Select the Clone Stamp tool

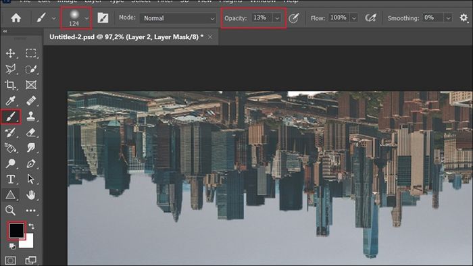(x=31, y=116)
